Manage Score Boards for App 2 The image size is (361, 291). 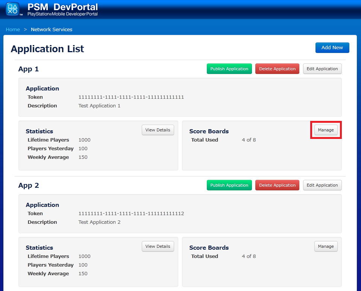pos(326,246)
